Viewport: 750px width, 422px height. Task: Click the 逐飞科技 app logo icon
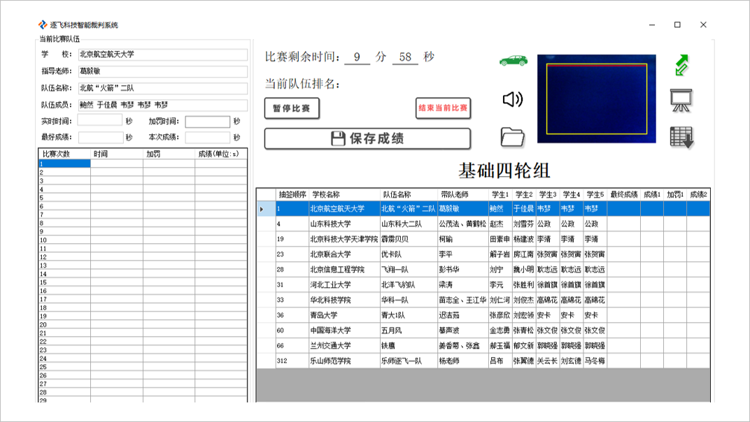click(43, 24)
